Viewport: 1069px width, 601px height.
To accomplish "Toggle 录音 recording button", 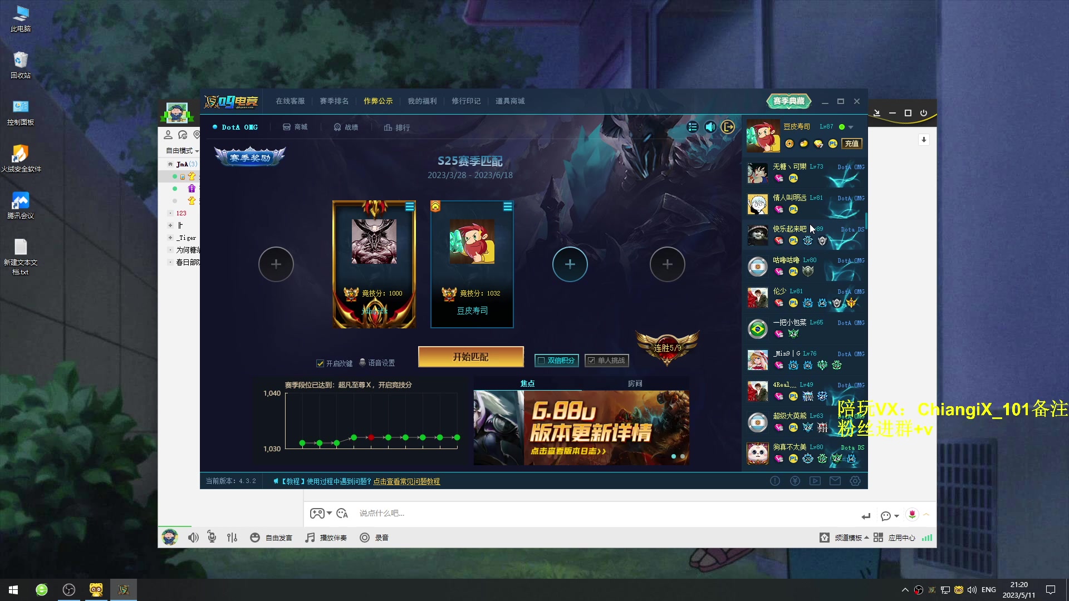I will pyautogui.click(x=374, y=538).
